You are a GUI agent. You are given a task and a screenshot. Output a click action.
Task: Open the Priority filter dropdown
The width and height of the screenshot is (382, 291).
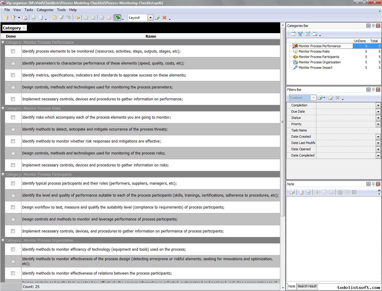point(378,124)
